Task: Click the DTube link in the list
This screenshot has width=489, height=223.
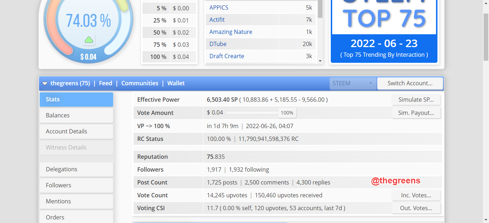Action: [218, 44]
